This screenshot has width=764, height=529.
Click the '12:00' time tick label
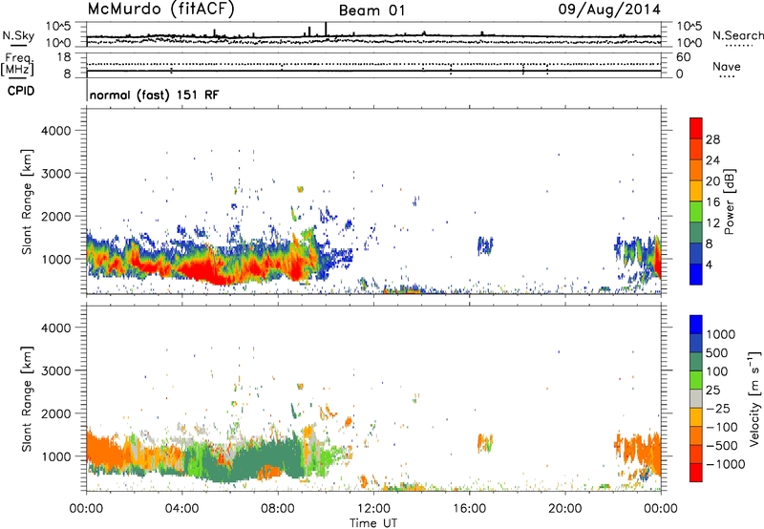(x=373, y=509)
